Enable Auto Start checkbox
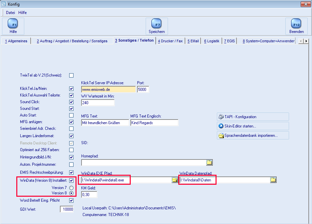 pyautogui.click(x=71, y=115)
